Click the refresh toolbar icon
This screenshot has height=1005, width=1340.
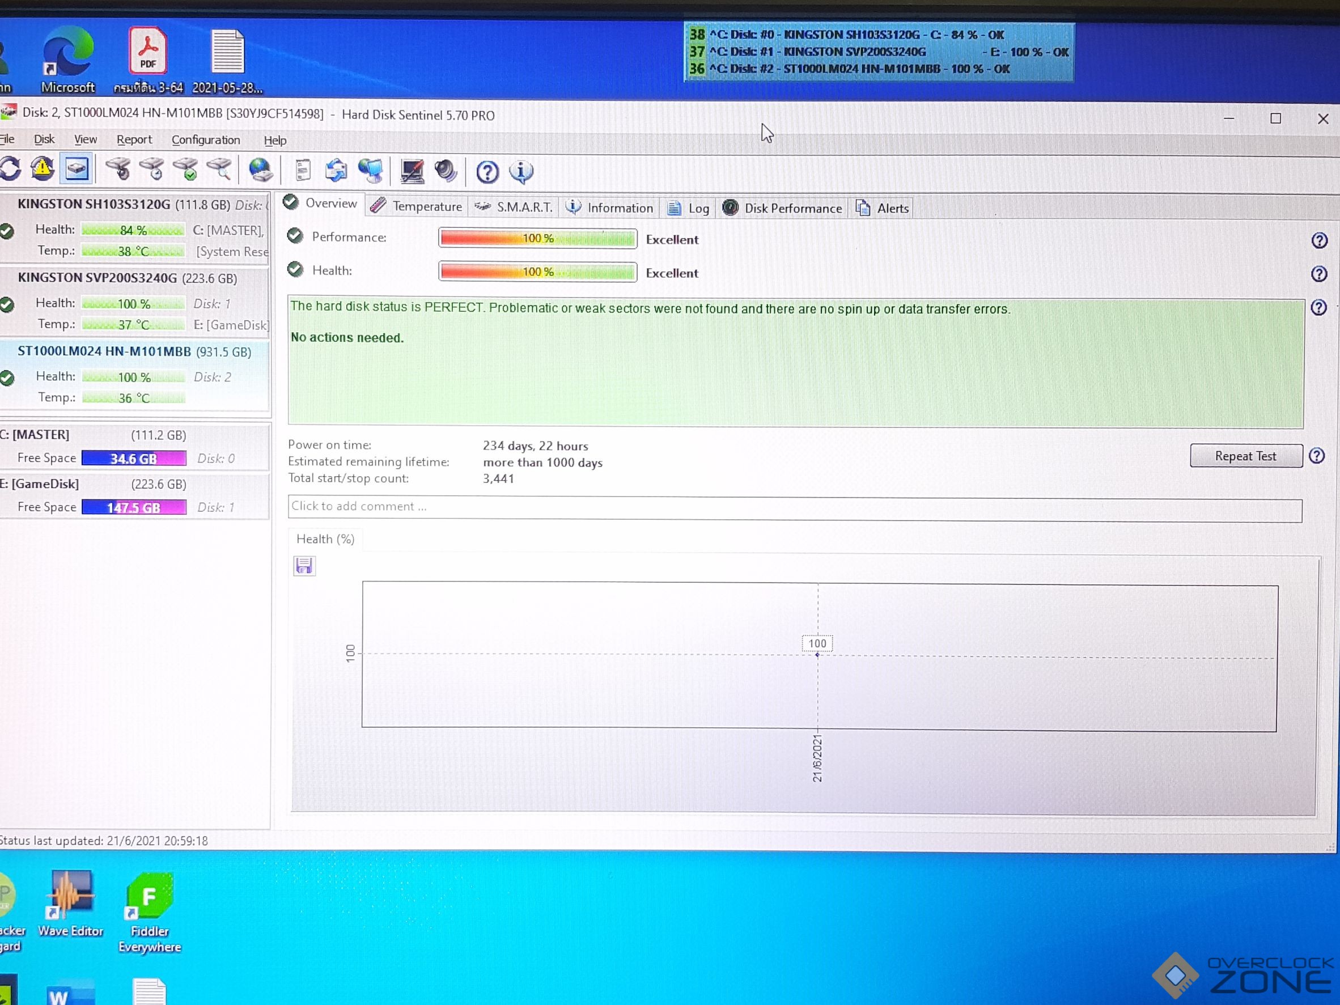tap(10, 169)
